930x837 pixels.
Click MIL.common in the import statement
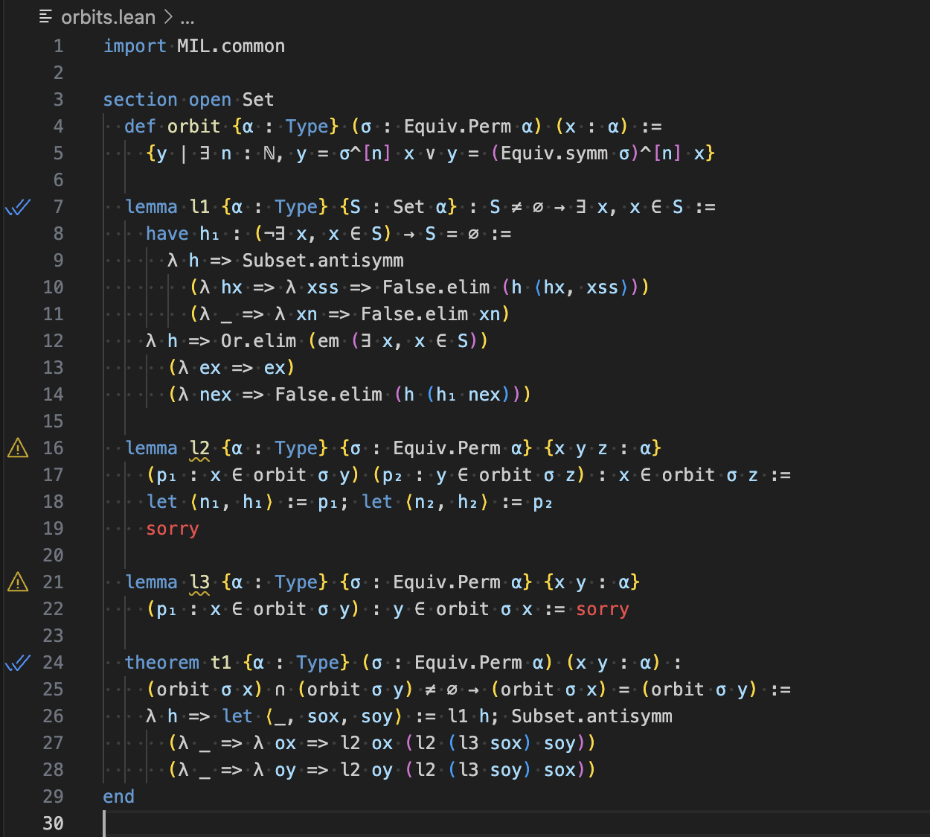click(x=231, y=46)
